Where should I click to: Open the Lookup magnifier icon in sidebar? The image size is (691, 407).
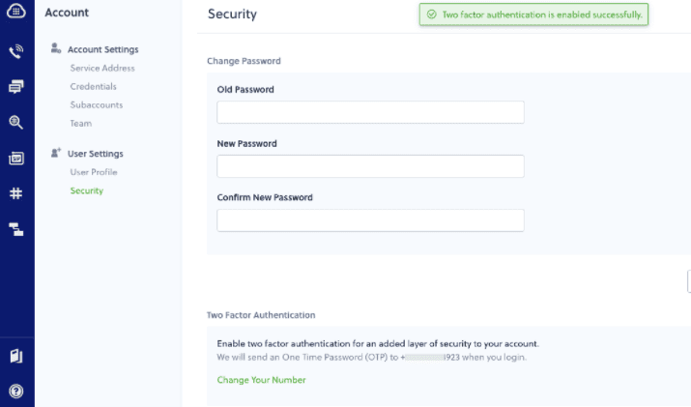click(x=15, y=122)
